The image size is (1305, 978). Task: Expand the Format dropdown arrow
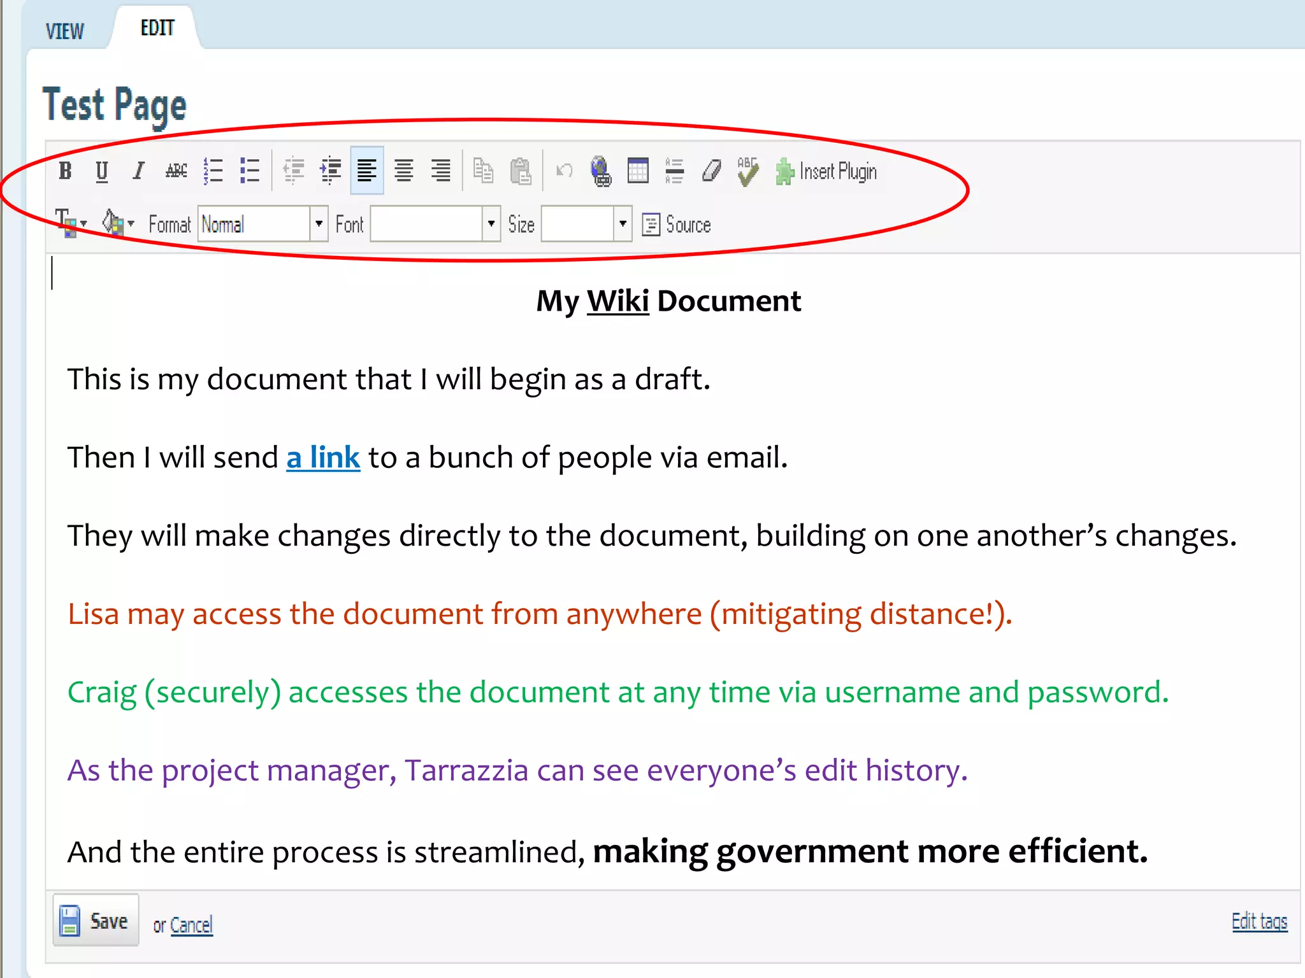(319, 224)
